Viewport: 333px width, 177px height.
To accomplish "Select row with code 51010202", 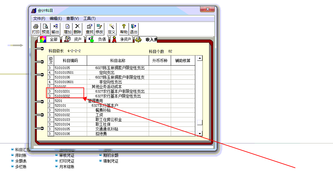I will 121,96.
